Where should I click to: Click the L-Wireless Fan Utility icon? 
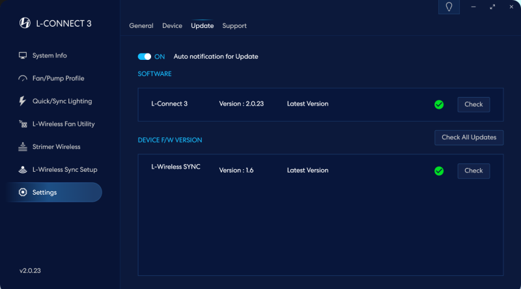(x=23, y=124)
